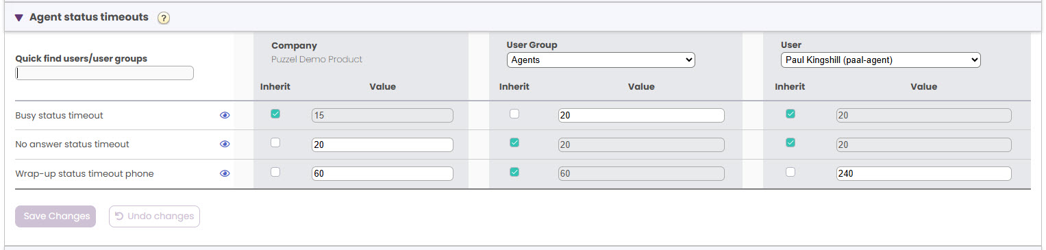Click User Group Busy timeout value field
Screen dimensions: 1046x250
641,116
